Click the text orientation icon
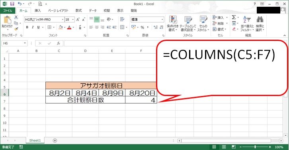Screen dimensions: 289x150 coord(109,19)
